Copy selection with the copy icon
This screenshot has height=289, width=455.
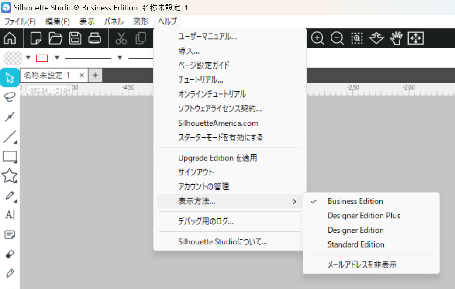point(141,38)
